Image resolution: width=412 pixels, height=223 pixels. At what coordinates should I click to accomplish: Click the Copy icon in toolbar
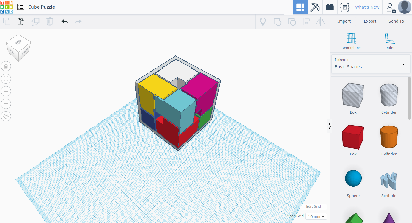(x=7, y=21)
